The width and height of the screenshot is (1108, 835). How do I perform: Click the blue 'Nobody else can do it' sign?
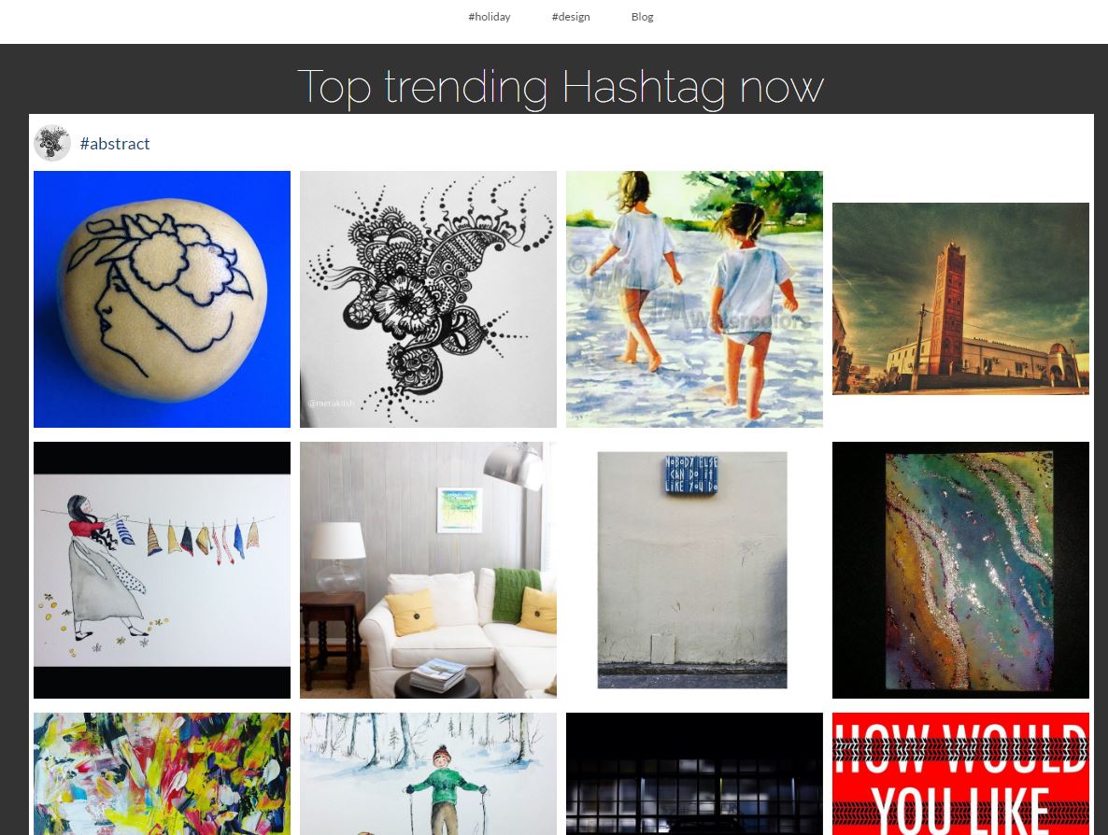pyautogui.click(x=691, y=474)
